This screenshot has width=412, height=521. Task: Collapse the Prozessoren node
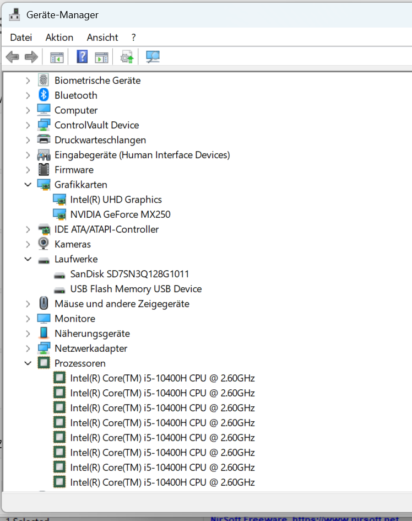point(28,363)
